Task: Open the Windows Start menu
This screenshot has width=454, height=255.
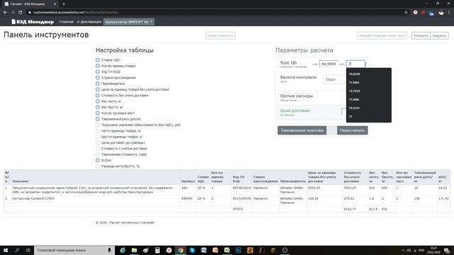Action: [x=6, y=250]
